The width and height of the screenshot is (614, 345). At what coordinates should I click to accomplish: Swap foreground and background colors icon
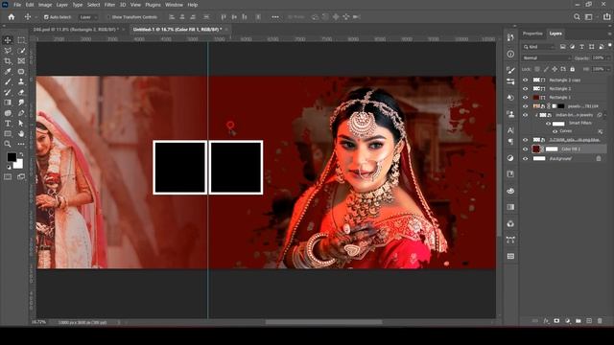(20, 155)
